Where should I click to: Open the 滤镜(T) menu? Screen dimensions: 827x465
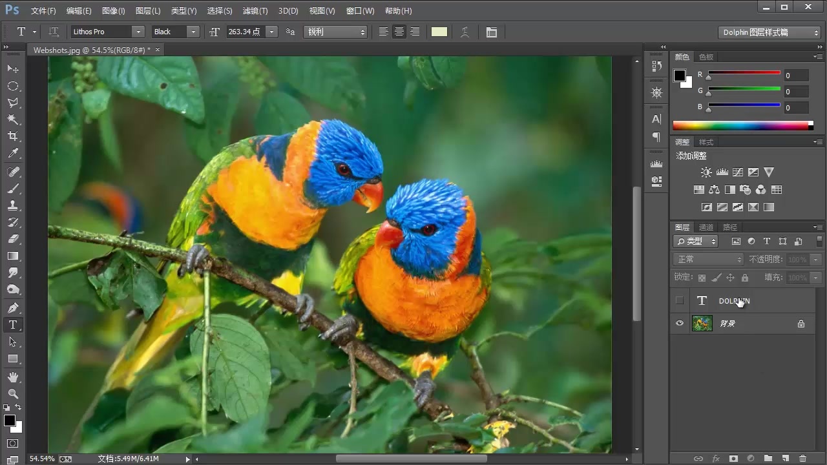255,11
